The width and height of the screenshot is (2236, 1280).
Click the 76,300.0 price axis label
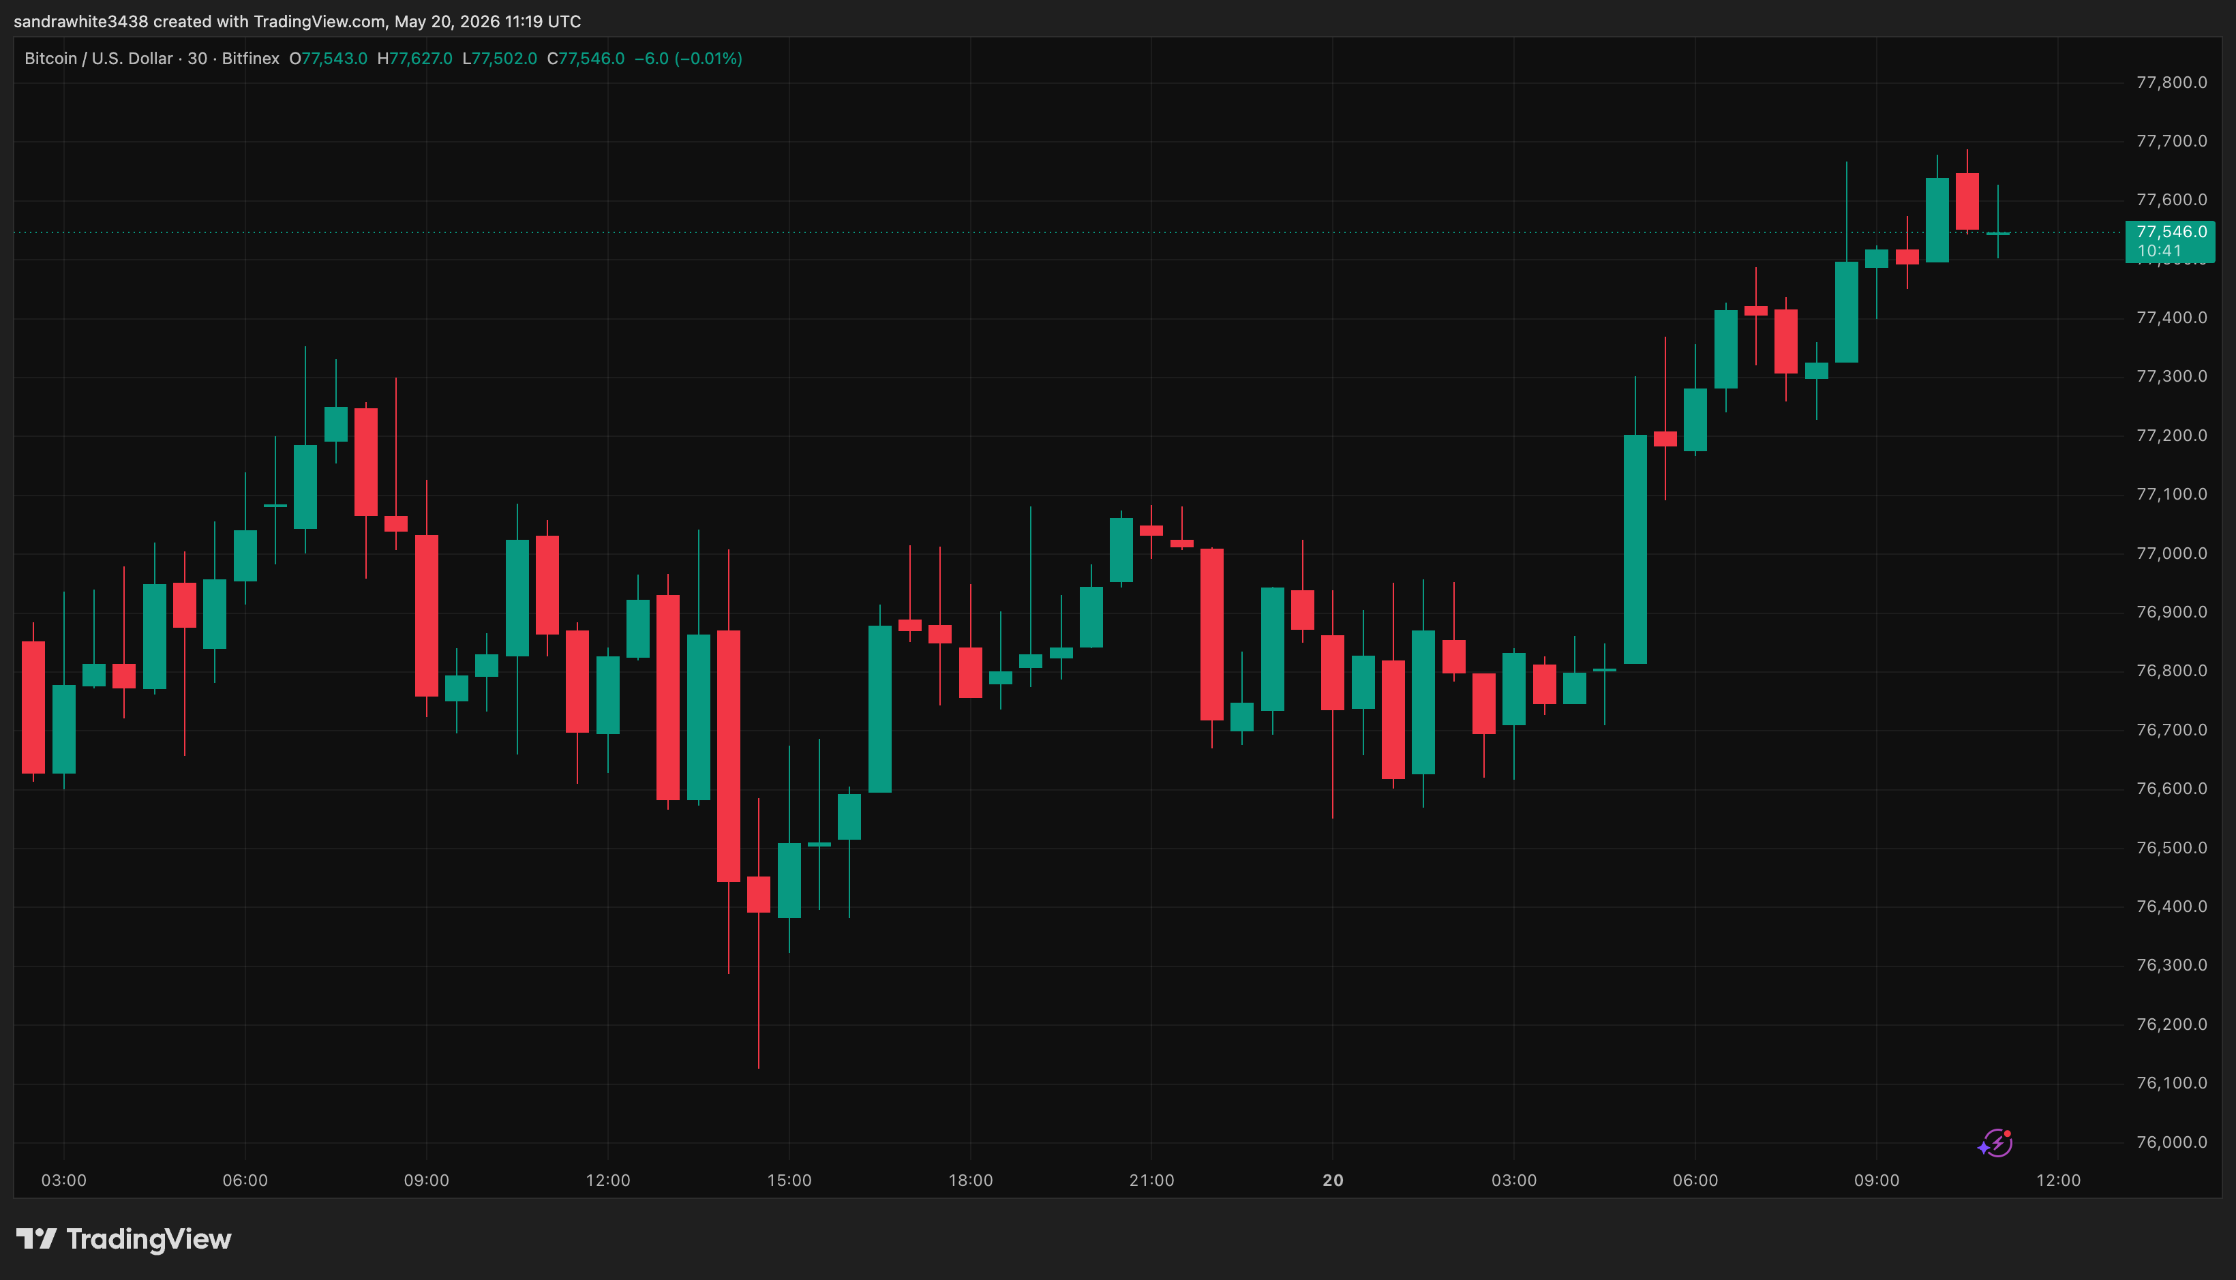pyautogui.click(x=2171, y=965)
